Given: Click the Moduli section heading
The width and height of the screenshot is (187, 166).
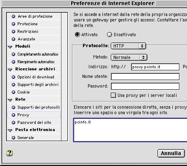Looking at the screenshot, I should click(x=23, y=46).
